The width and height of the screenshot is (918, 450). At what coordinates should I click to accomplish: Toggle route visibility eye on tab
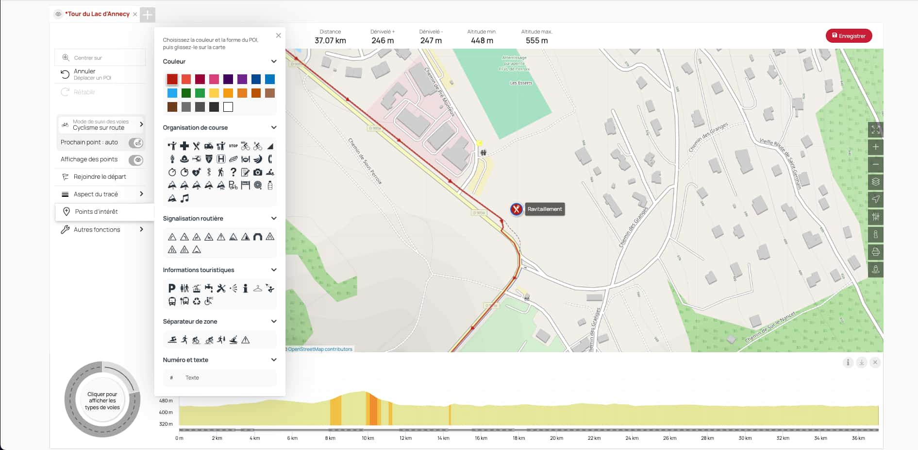pyautogui.click(x=58, y=14)
